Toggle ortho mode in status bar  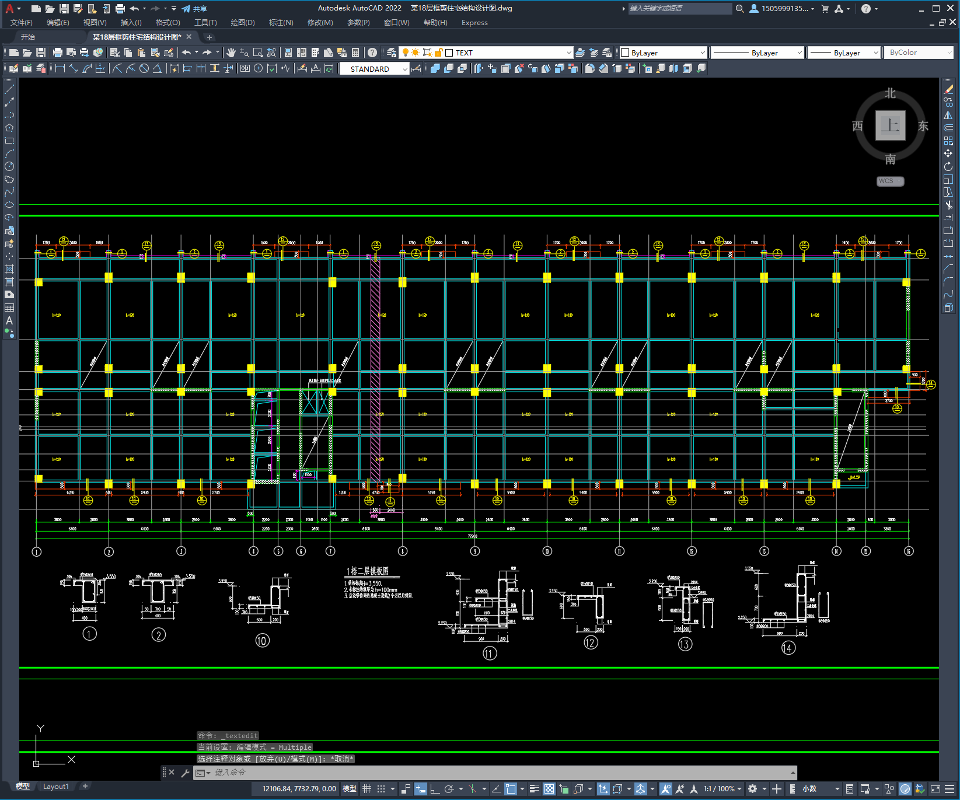[435, 789]
